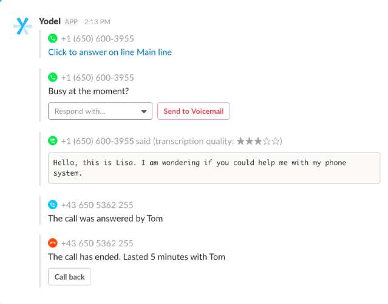388x304 pixels.
Task: Click green phone icon above "Busy at the moment?"
Action: click(x=53, y=78)
